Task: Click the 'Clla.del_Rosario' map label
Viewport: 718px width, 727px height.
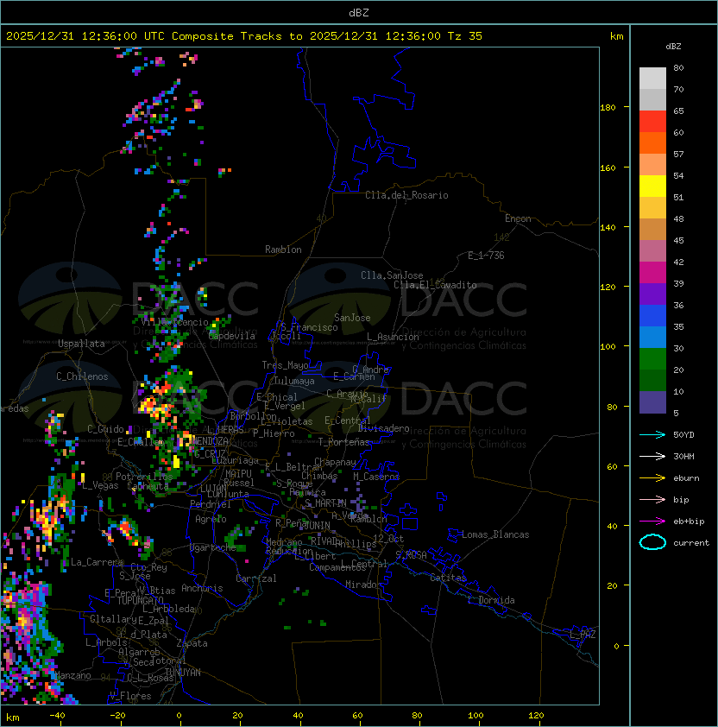Action: [x=406, y=195]
